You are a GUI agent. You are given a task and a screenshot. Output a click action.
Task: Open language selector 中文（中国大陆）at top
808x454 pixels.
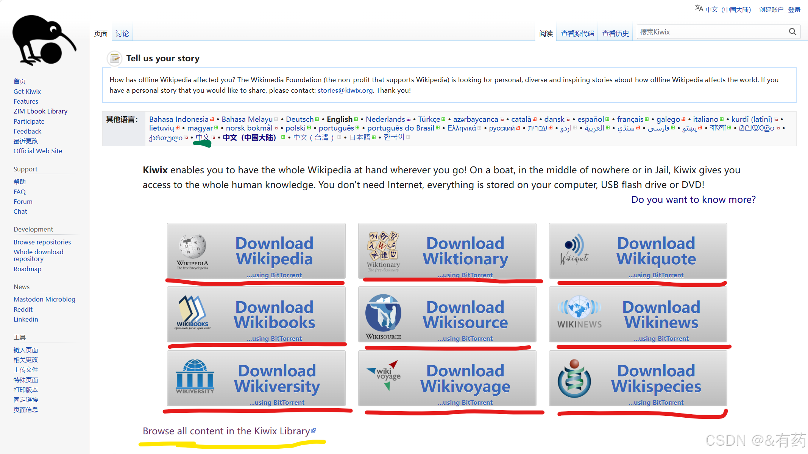728,9
